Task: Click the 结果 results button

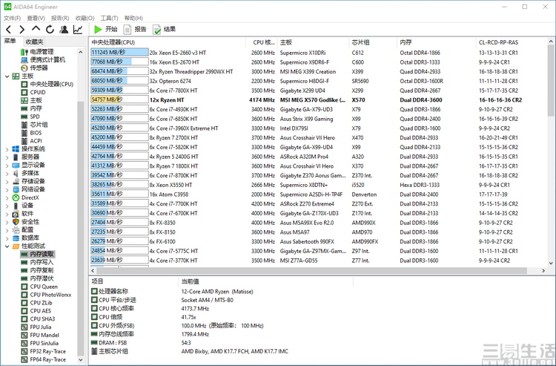Action: [x=164, y=30]
